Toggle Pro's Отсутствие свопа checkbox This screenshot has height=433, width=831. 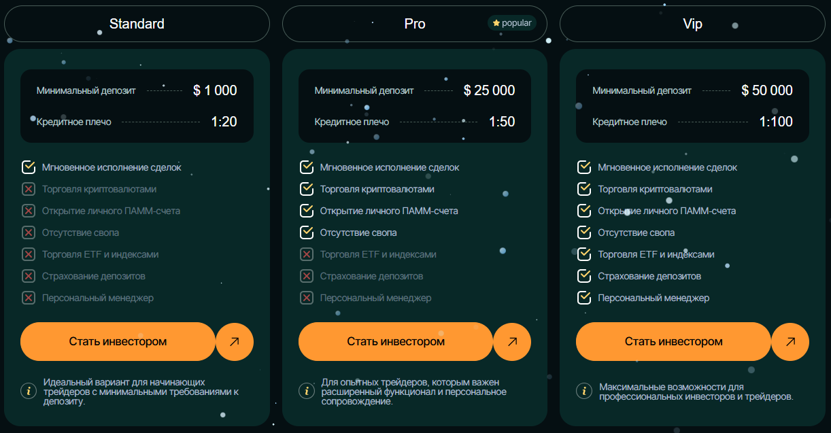click(x=306, y=232)
